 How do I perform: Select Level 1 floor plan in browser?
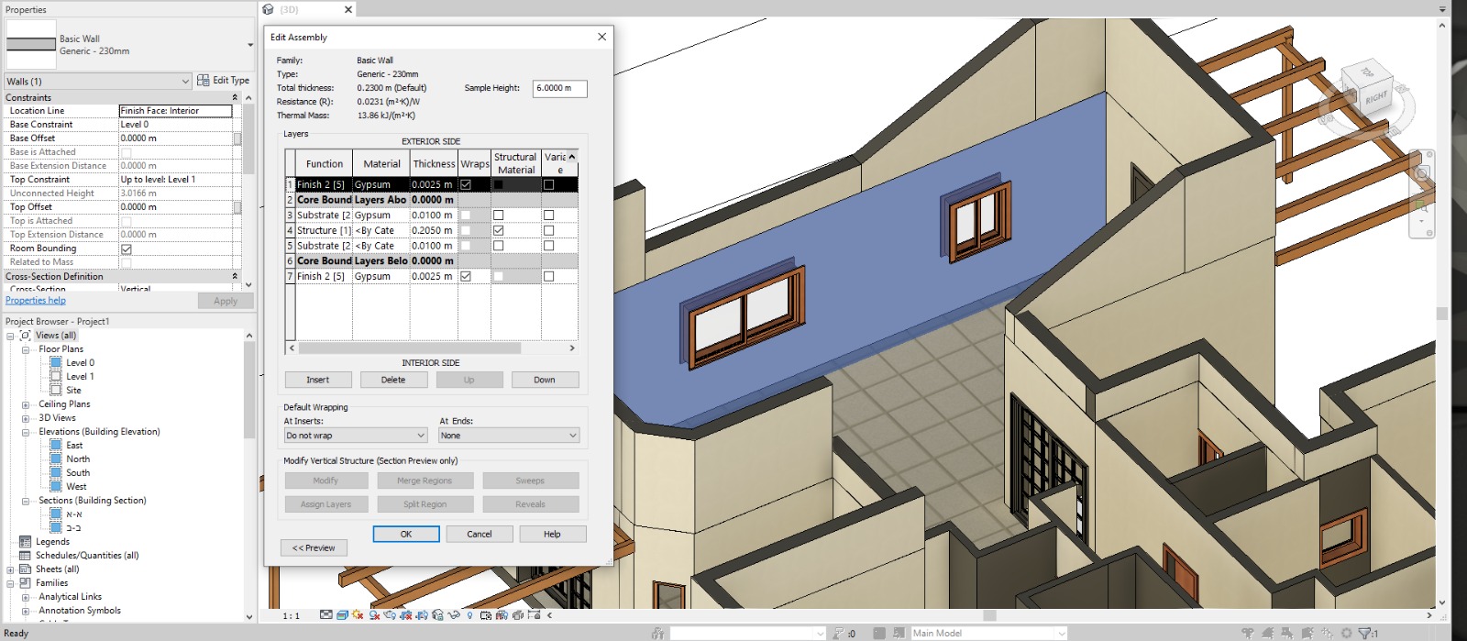(80, 377)
